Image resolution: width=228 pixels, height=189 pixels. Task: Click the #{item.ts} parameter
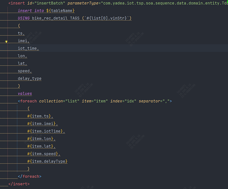(x=40, y=116)
